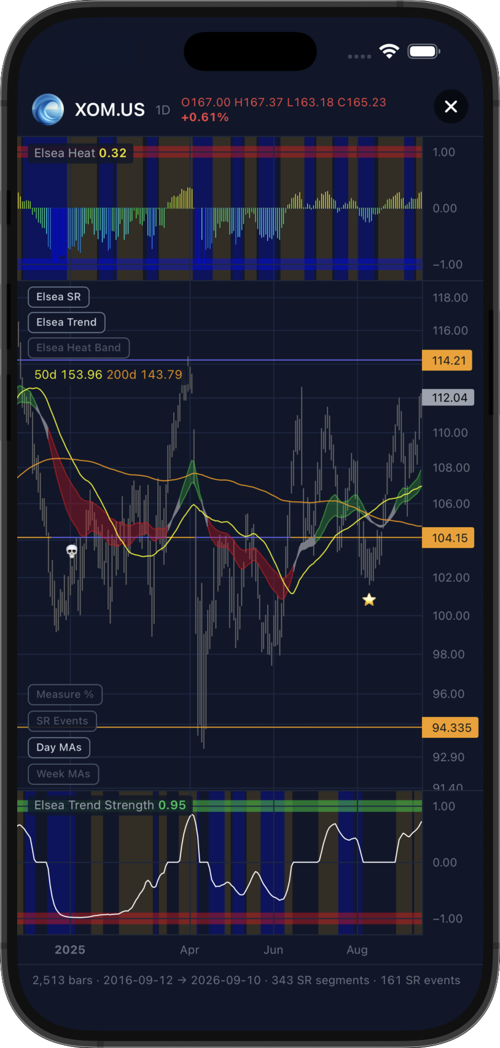Image resolution: width=500 pixels, height=1048 pixels.
Task: Close the XOM.US chart view
Action: pos(451,107)
